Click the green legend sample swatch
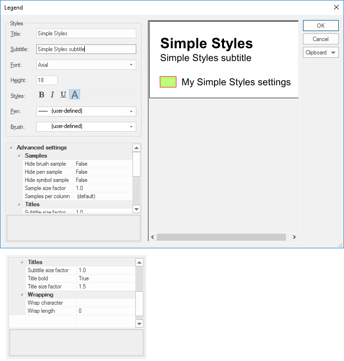Screen dimensions: 344x361 (168, 82)
